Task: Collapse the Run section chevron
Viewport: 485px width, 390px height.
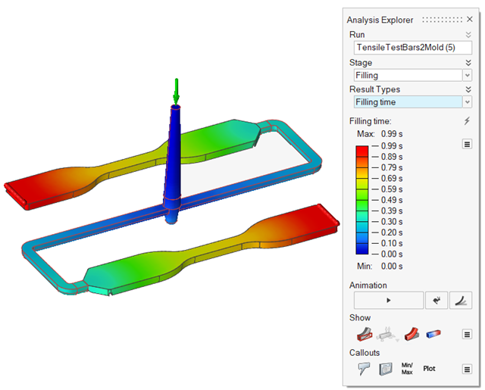Action: coord(468,35)
